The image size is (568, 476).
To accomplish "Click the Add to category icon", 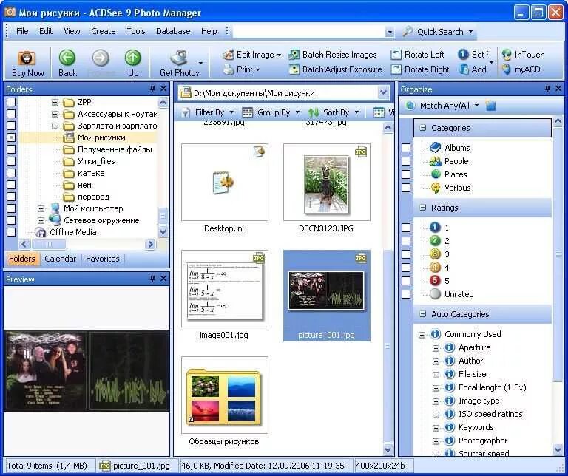I will point(463,69).
